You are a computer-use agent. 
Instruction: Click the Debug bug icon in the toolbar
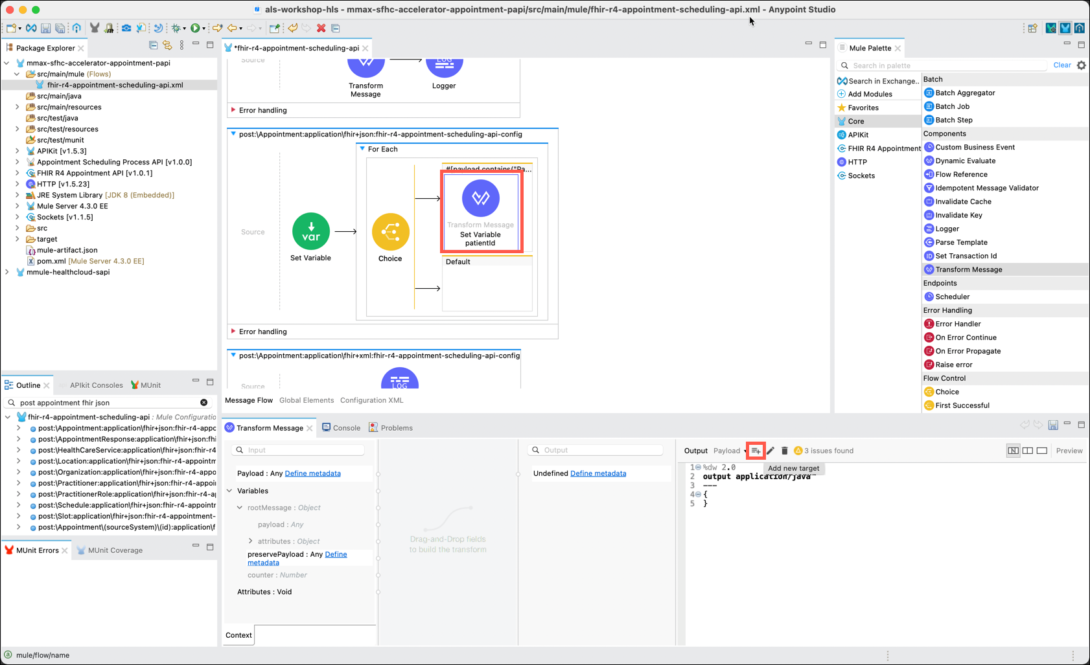pos(176,28)
